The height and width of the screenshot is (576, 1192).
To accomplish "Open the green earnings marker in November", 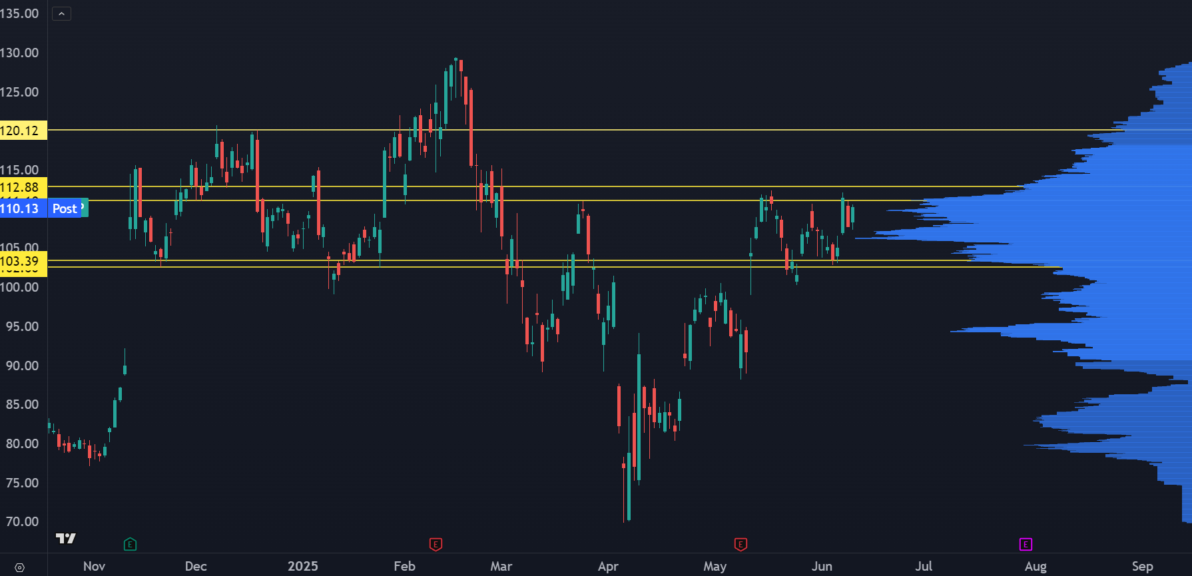I will pos(131,545).
